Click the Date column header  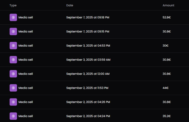pyautogui.click(x=70, y=5)
